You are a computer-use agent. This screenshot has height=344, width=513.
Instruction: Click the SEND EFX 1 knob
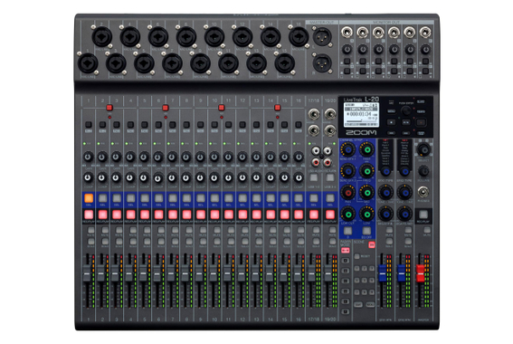(x=348, y=150)
